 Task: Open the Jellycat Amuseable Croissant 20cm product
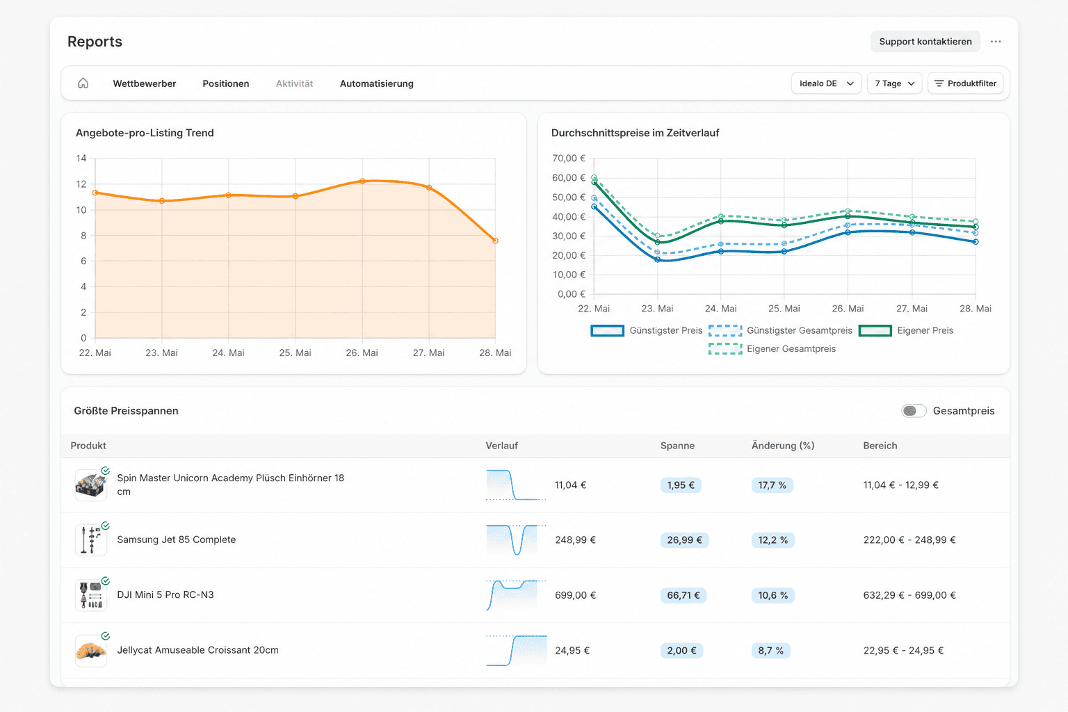pyautogui.click(x=198, y=650)
